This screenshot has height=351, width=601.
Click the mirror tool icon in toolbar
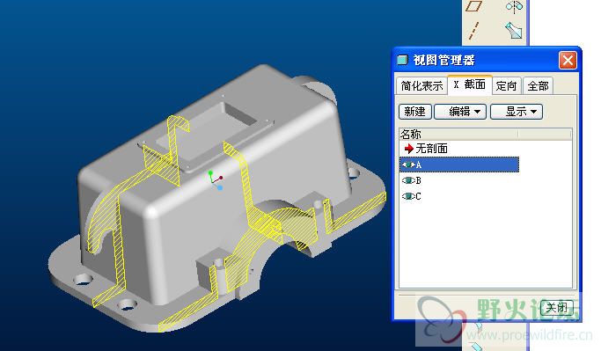click(x=514, y=6)
